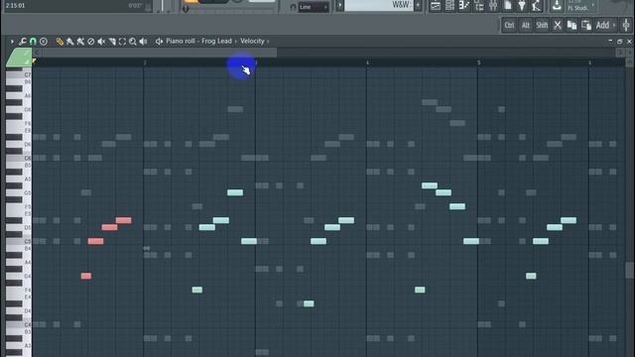Viewport: 635px width, 357px height.
Task: Open the Channel rack view
Action: click(x=449, y=6)
